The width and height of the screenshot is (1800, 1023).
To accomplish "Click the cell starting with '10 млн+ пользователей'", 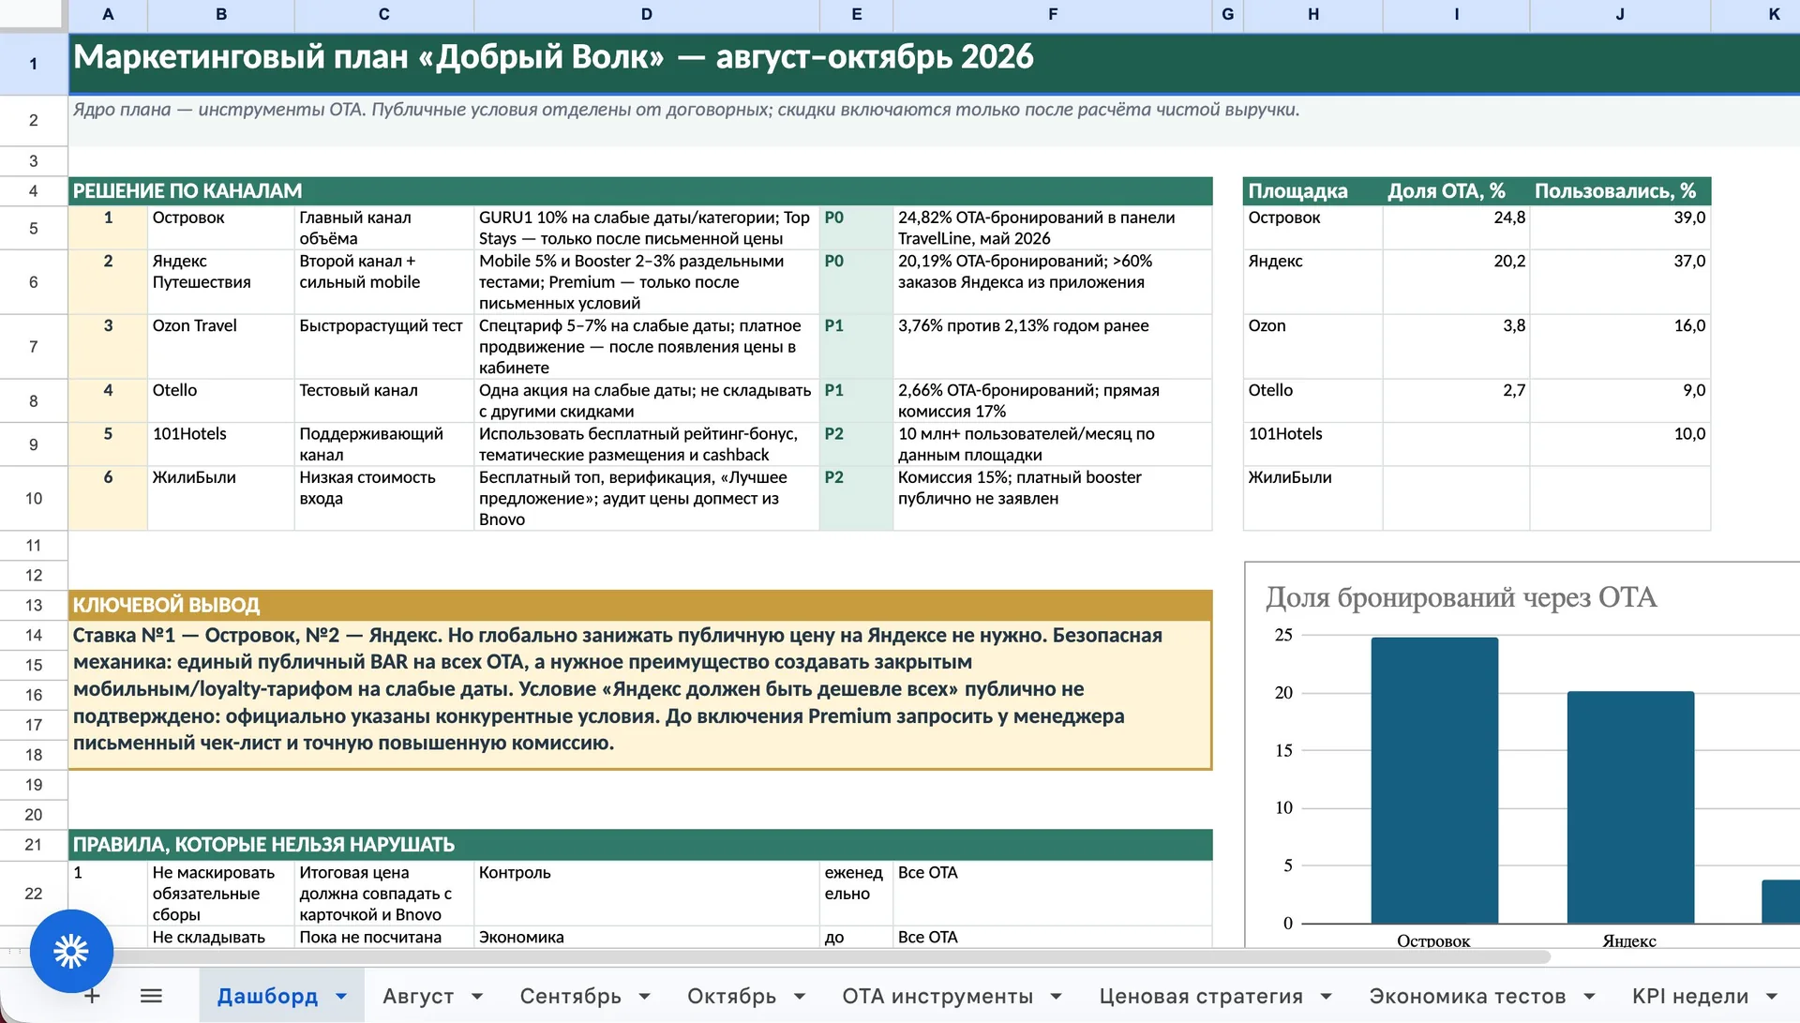I will click(1052, 444).
